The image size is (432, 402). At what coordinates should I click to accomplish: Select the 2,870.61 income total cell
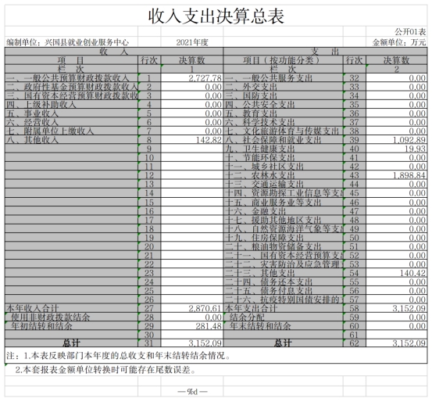(x=191, y=308)
